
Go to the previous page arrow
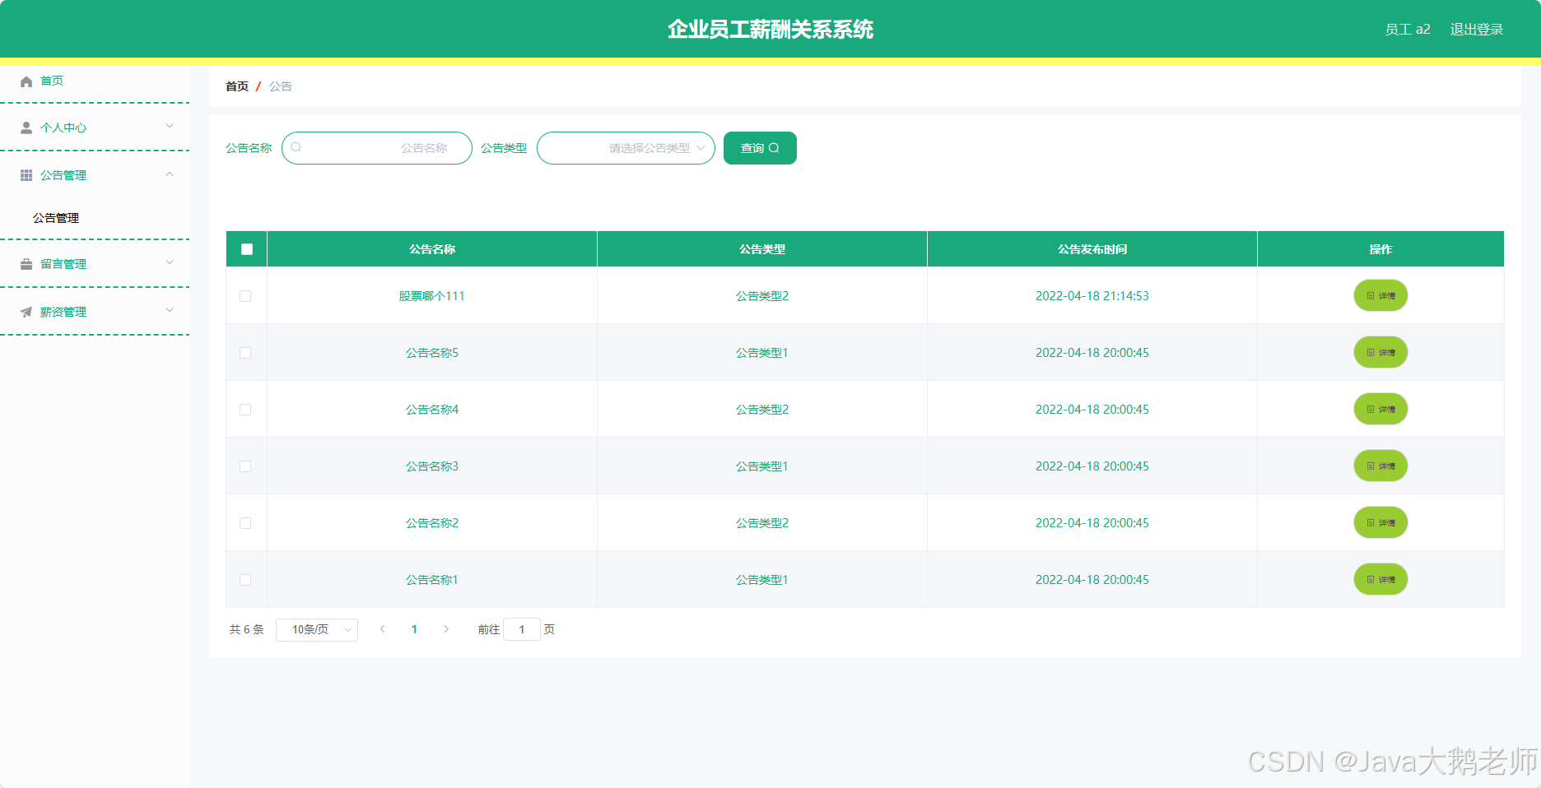(382, 629)
